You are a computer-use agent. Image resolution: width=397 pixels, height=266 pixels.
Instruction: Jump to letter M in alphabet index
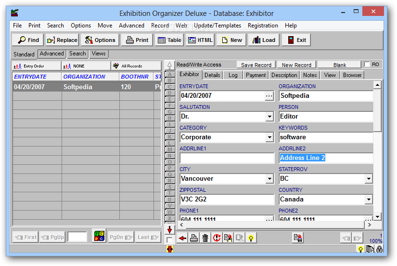click(x=170, y=149)
